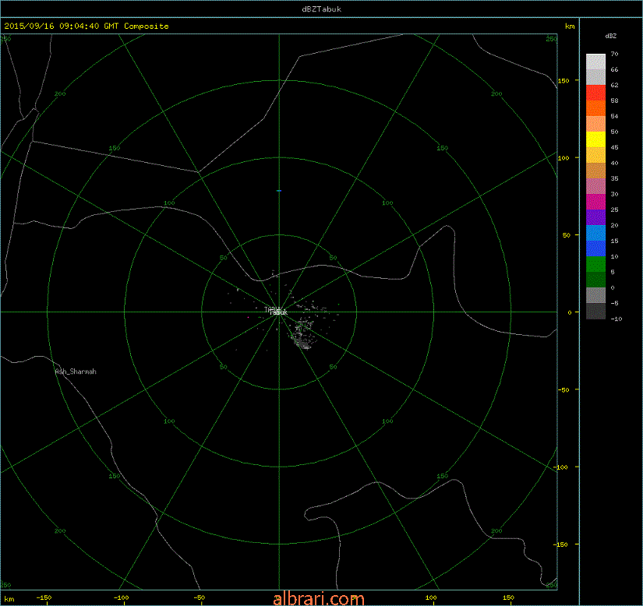Click the red swatch in the dBZ legend
This screenshot has width=643, height=606.
pyautogui.click(x=595, y=93)
